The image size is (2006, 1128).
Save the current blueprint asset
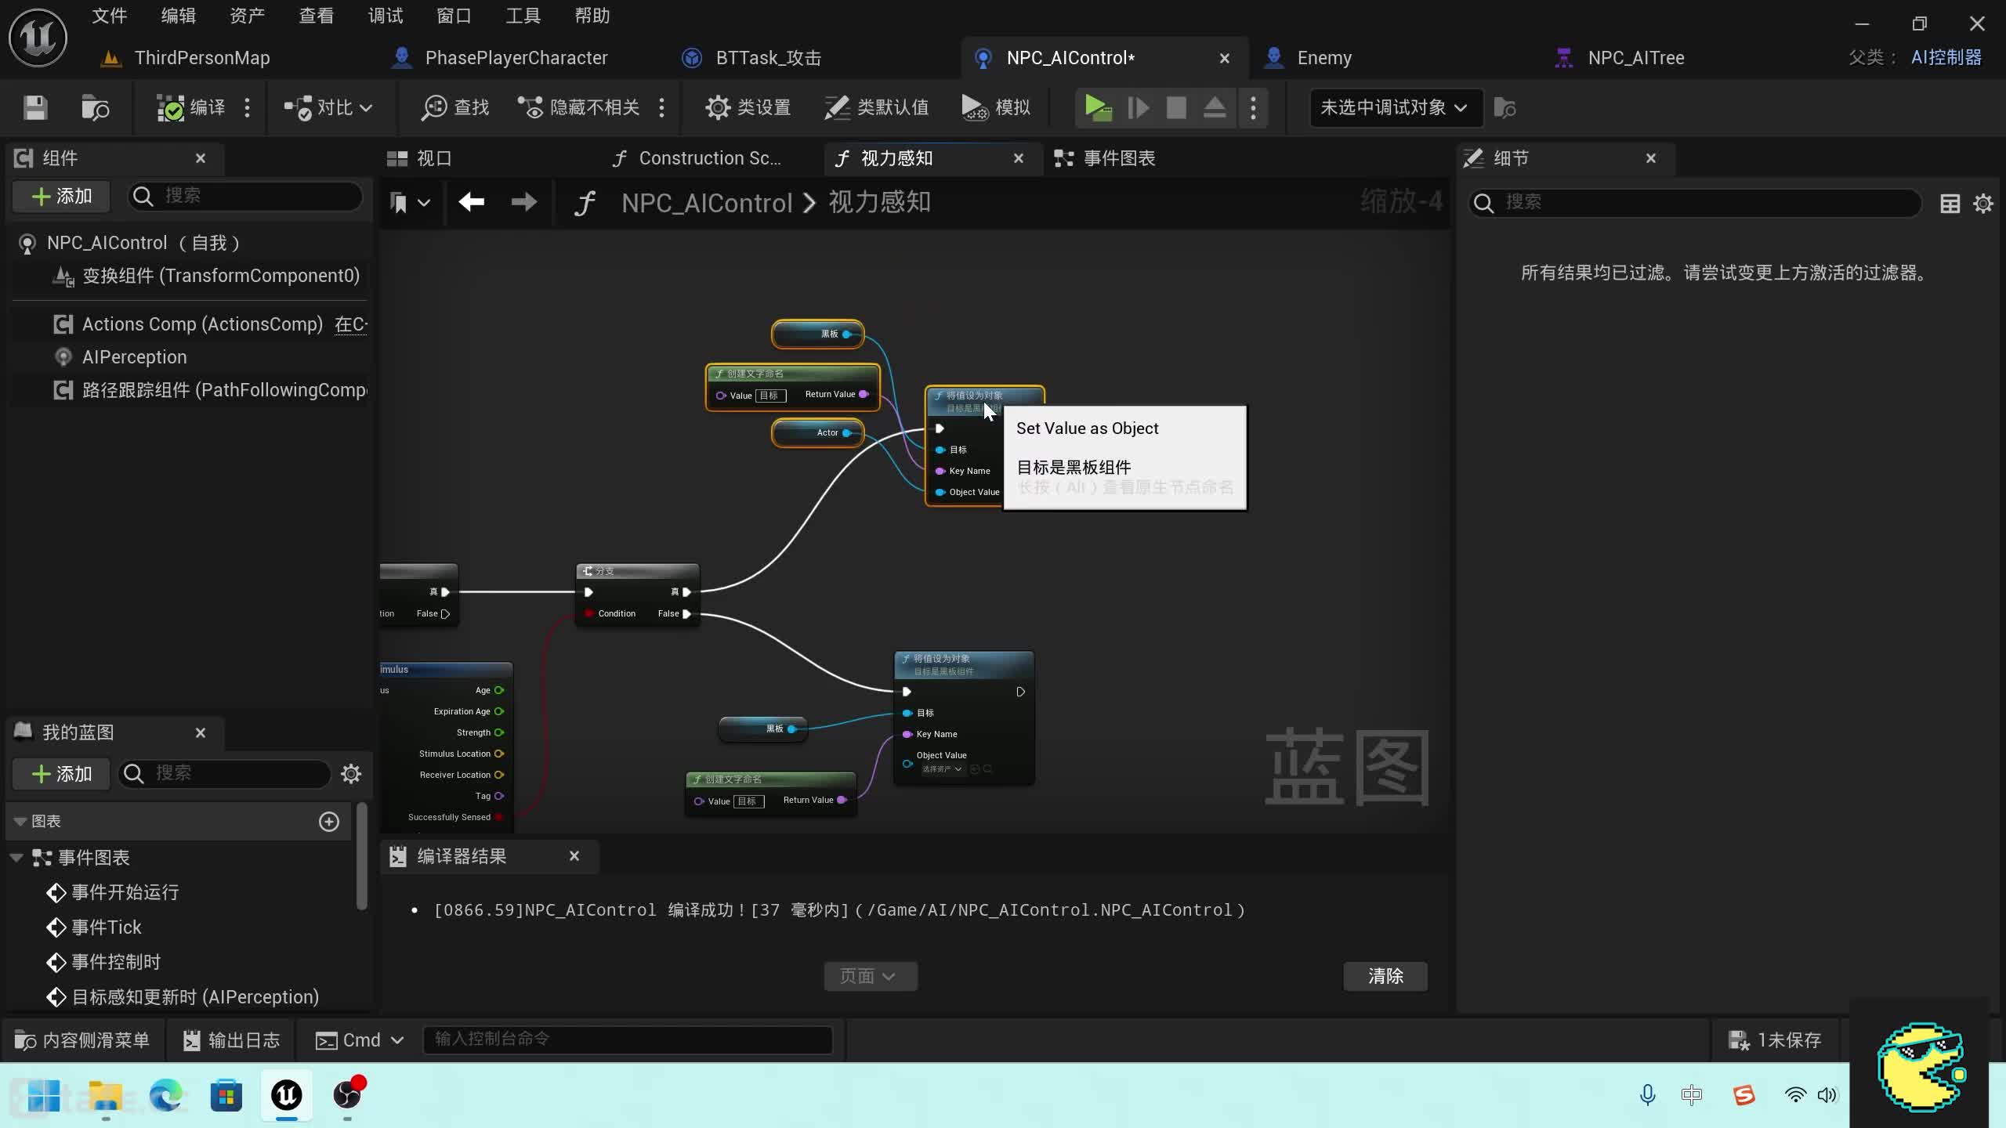(x=35, y=107)
